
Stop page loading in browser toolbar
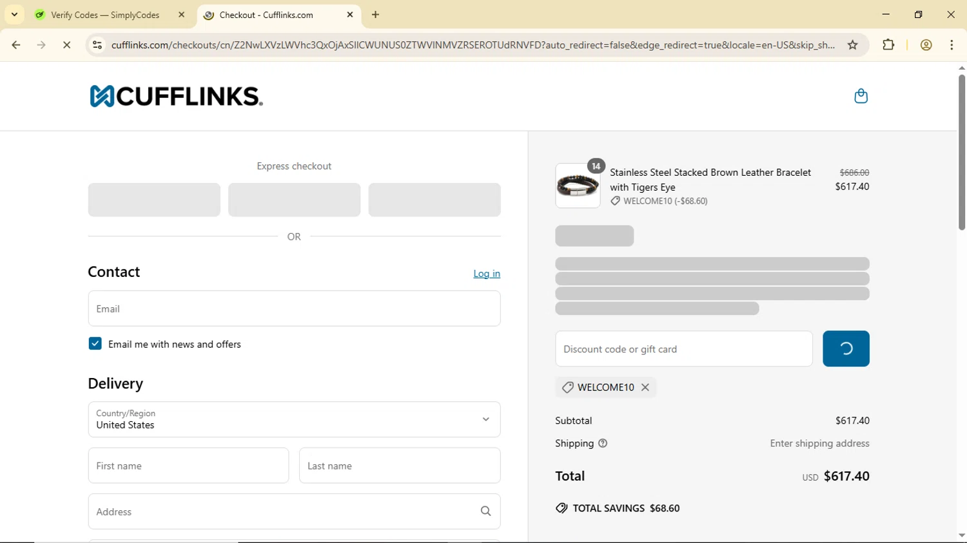[66, 45]
